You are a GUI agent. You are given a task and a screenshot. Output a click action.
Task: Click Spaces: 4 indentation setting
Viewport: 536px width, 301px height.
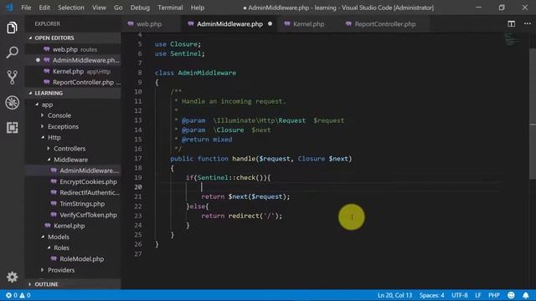[x=432, y=295]
